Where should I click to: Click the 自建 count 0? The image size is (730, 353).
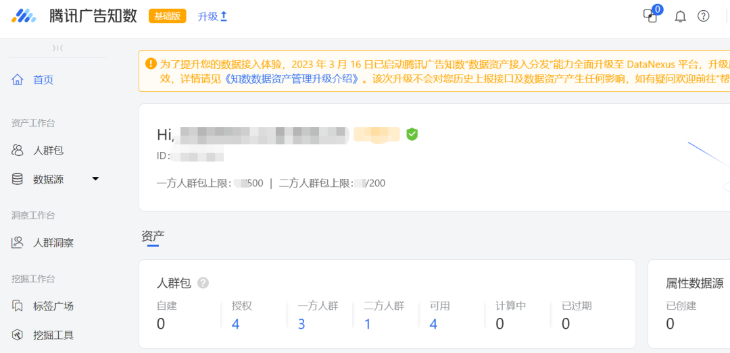161,324
